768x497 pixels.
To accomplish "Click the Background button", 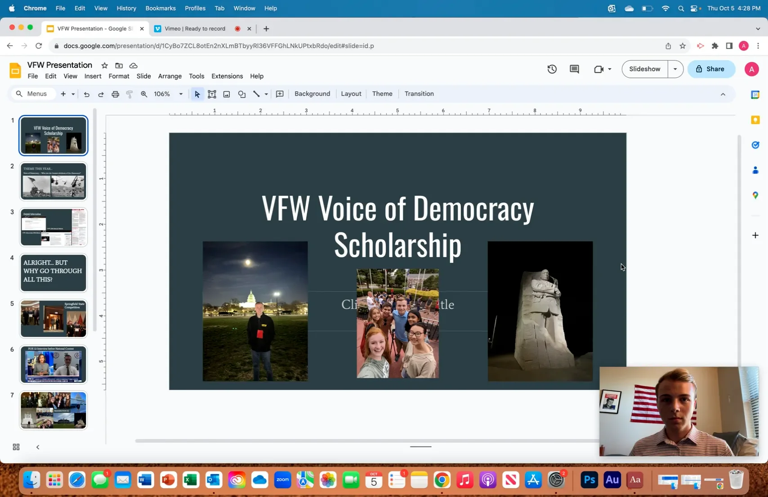I will (x=312, y=94).
